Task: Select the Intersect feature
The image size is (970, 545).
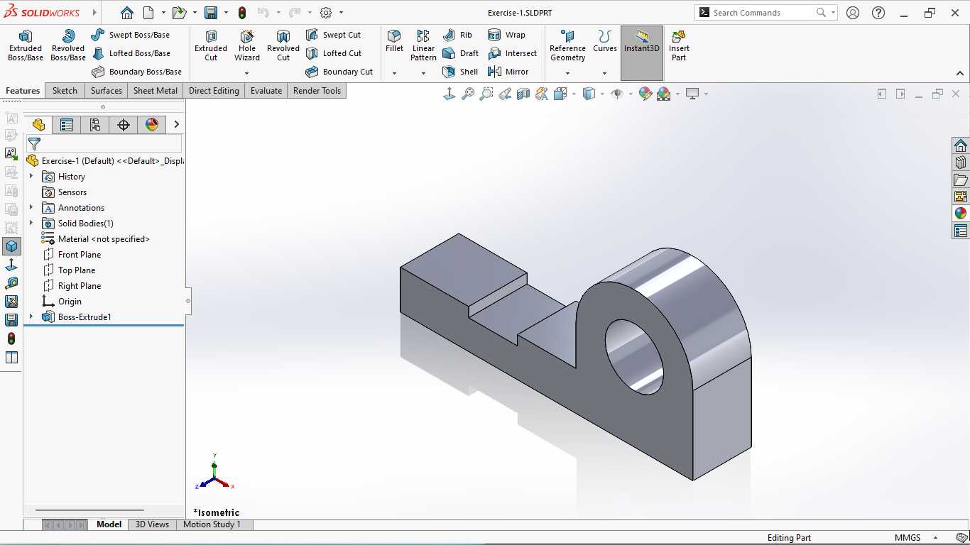Action: [x=513, y=53]
